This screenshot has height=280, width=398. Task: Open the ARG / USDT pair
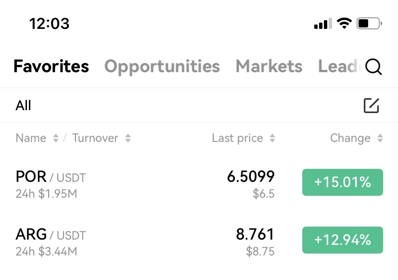pos(51,235)
